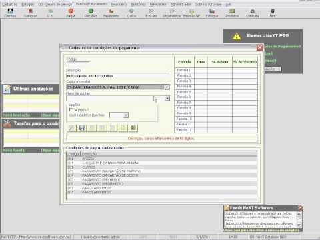320x240 pixels.
Task: Click the tools icon beside Tarefas para o usuário
Action: point(7,123)
